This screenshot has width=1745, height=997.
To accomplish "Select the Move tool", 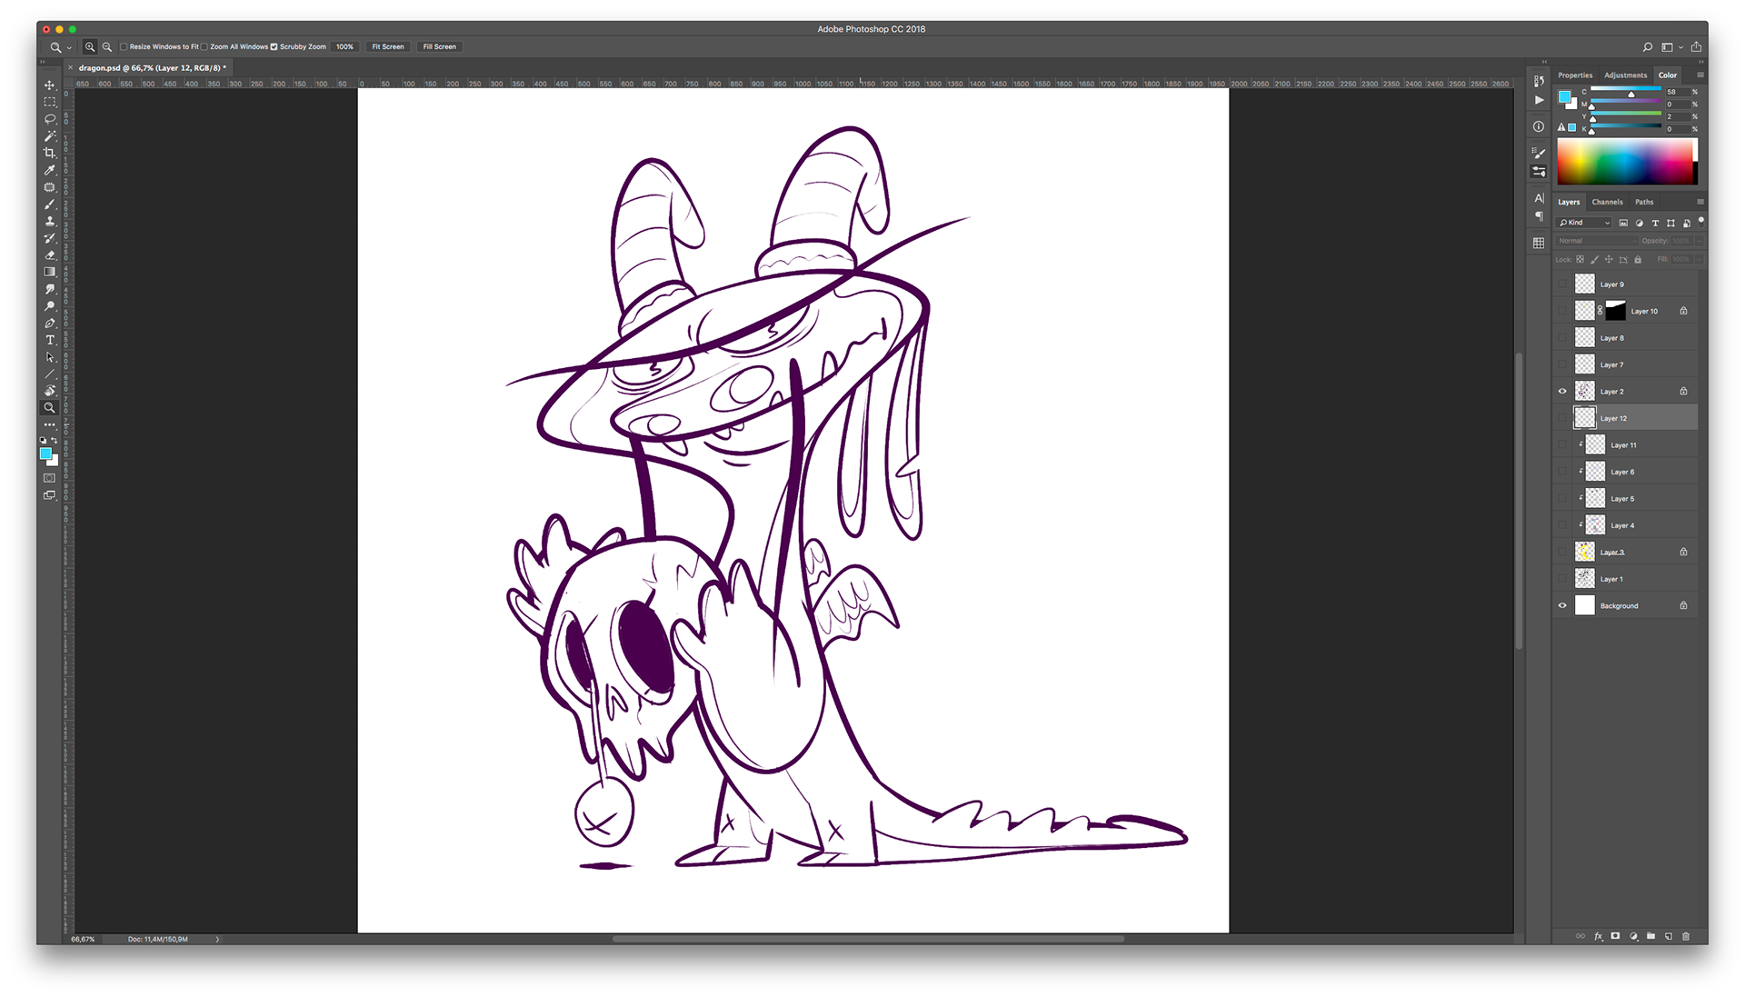I will click(50, 85).
